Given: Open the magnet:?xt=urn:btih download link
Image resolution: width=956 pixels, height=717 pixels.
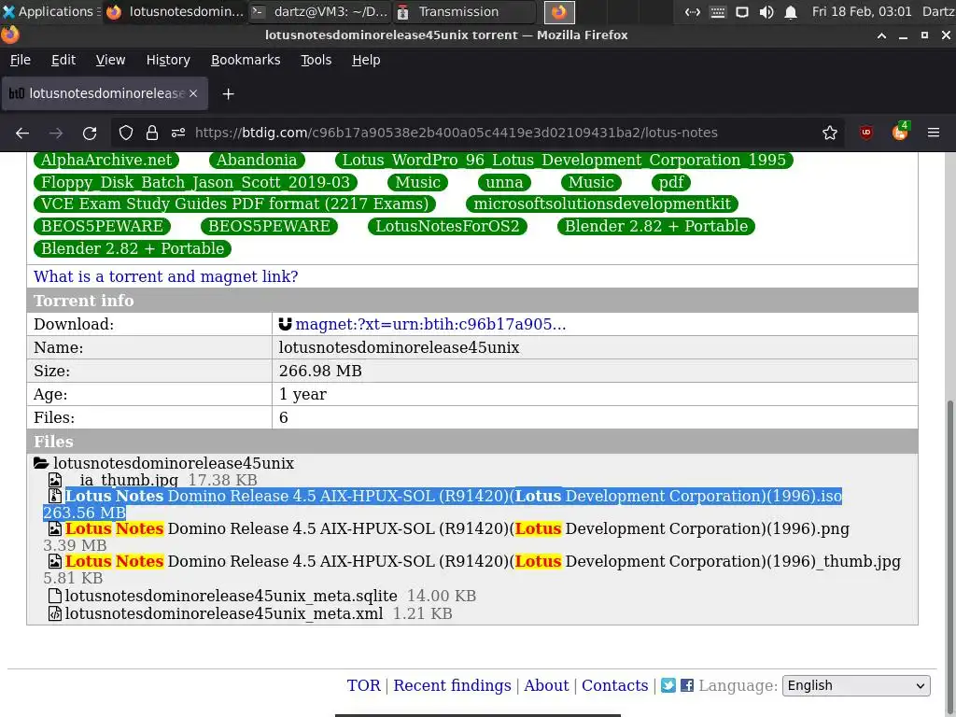Looking at the screenshot, I should tap(430, 324).
